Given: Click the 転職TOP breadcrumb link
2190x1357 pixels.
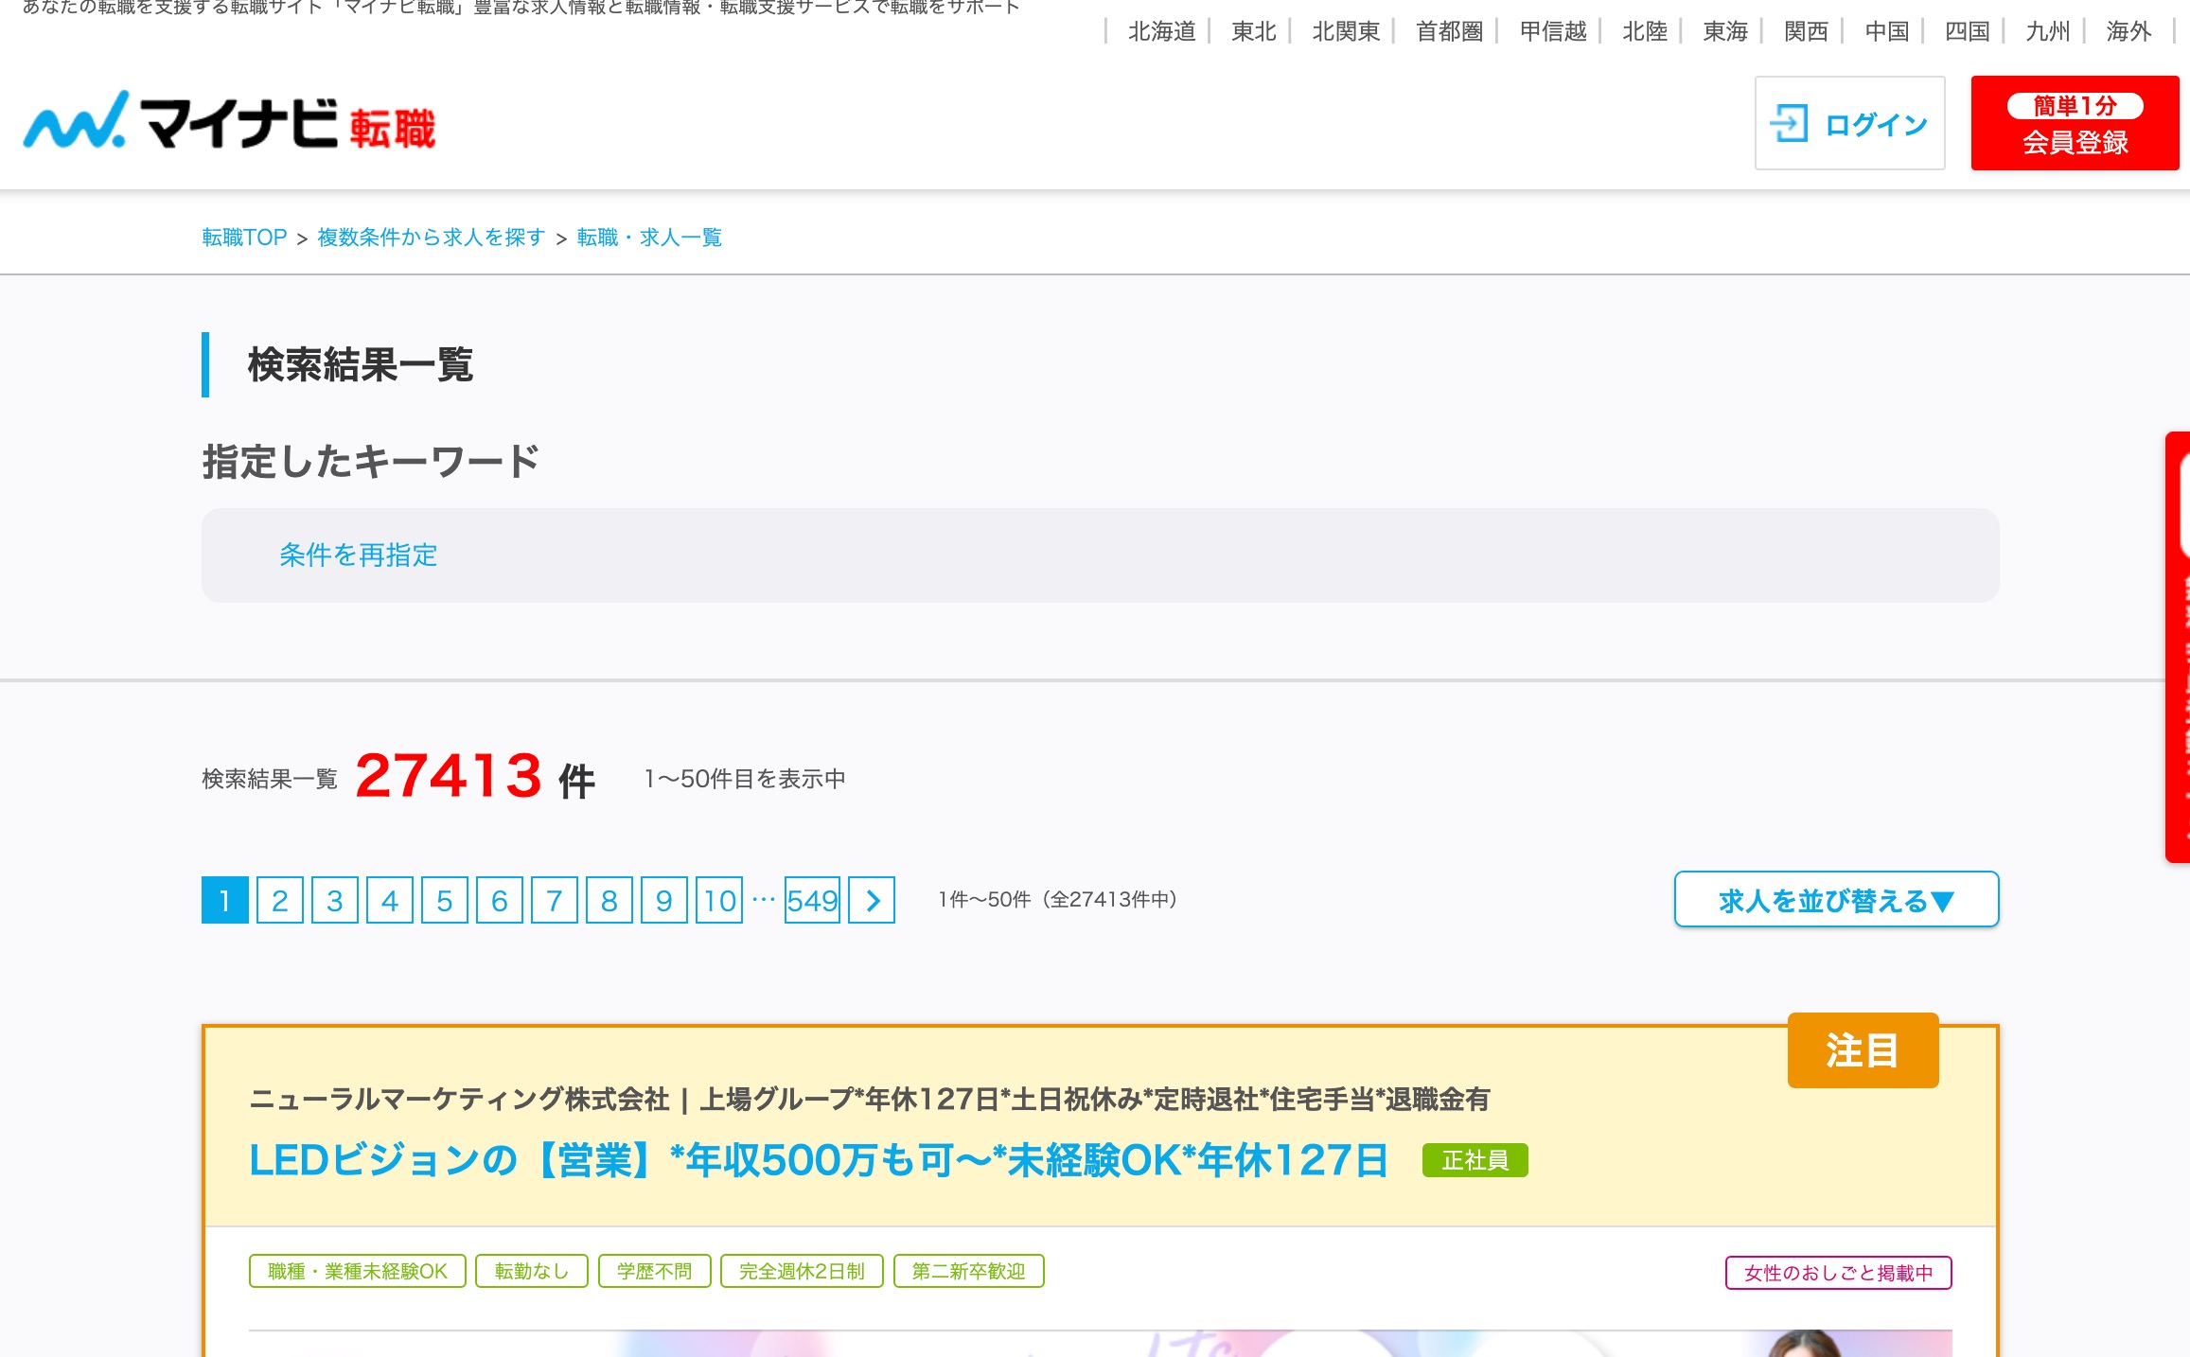Looking at the screenshot, I should [244, 238].
